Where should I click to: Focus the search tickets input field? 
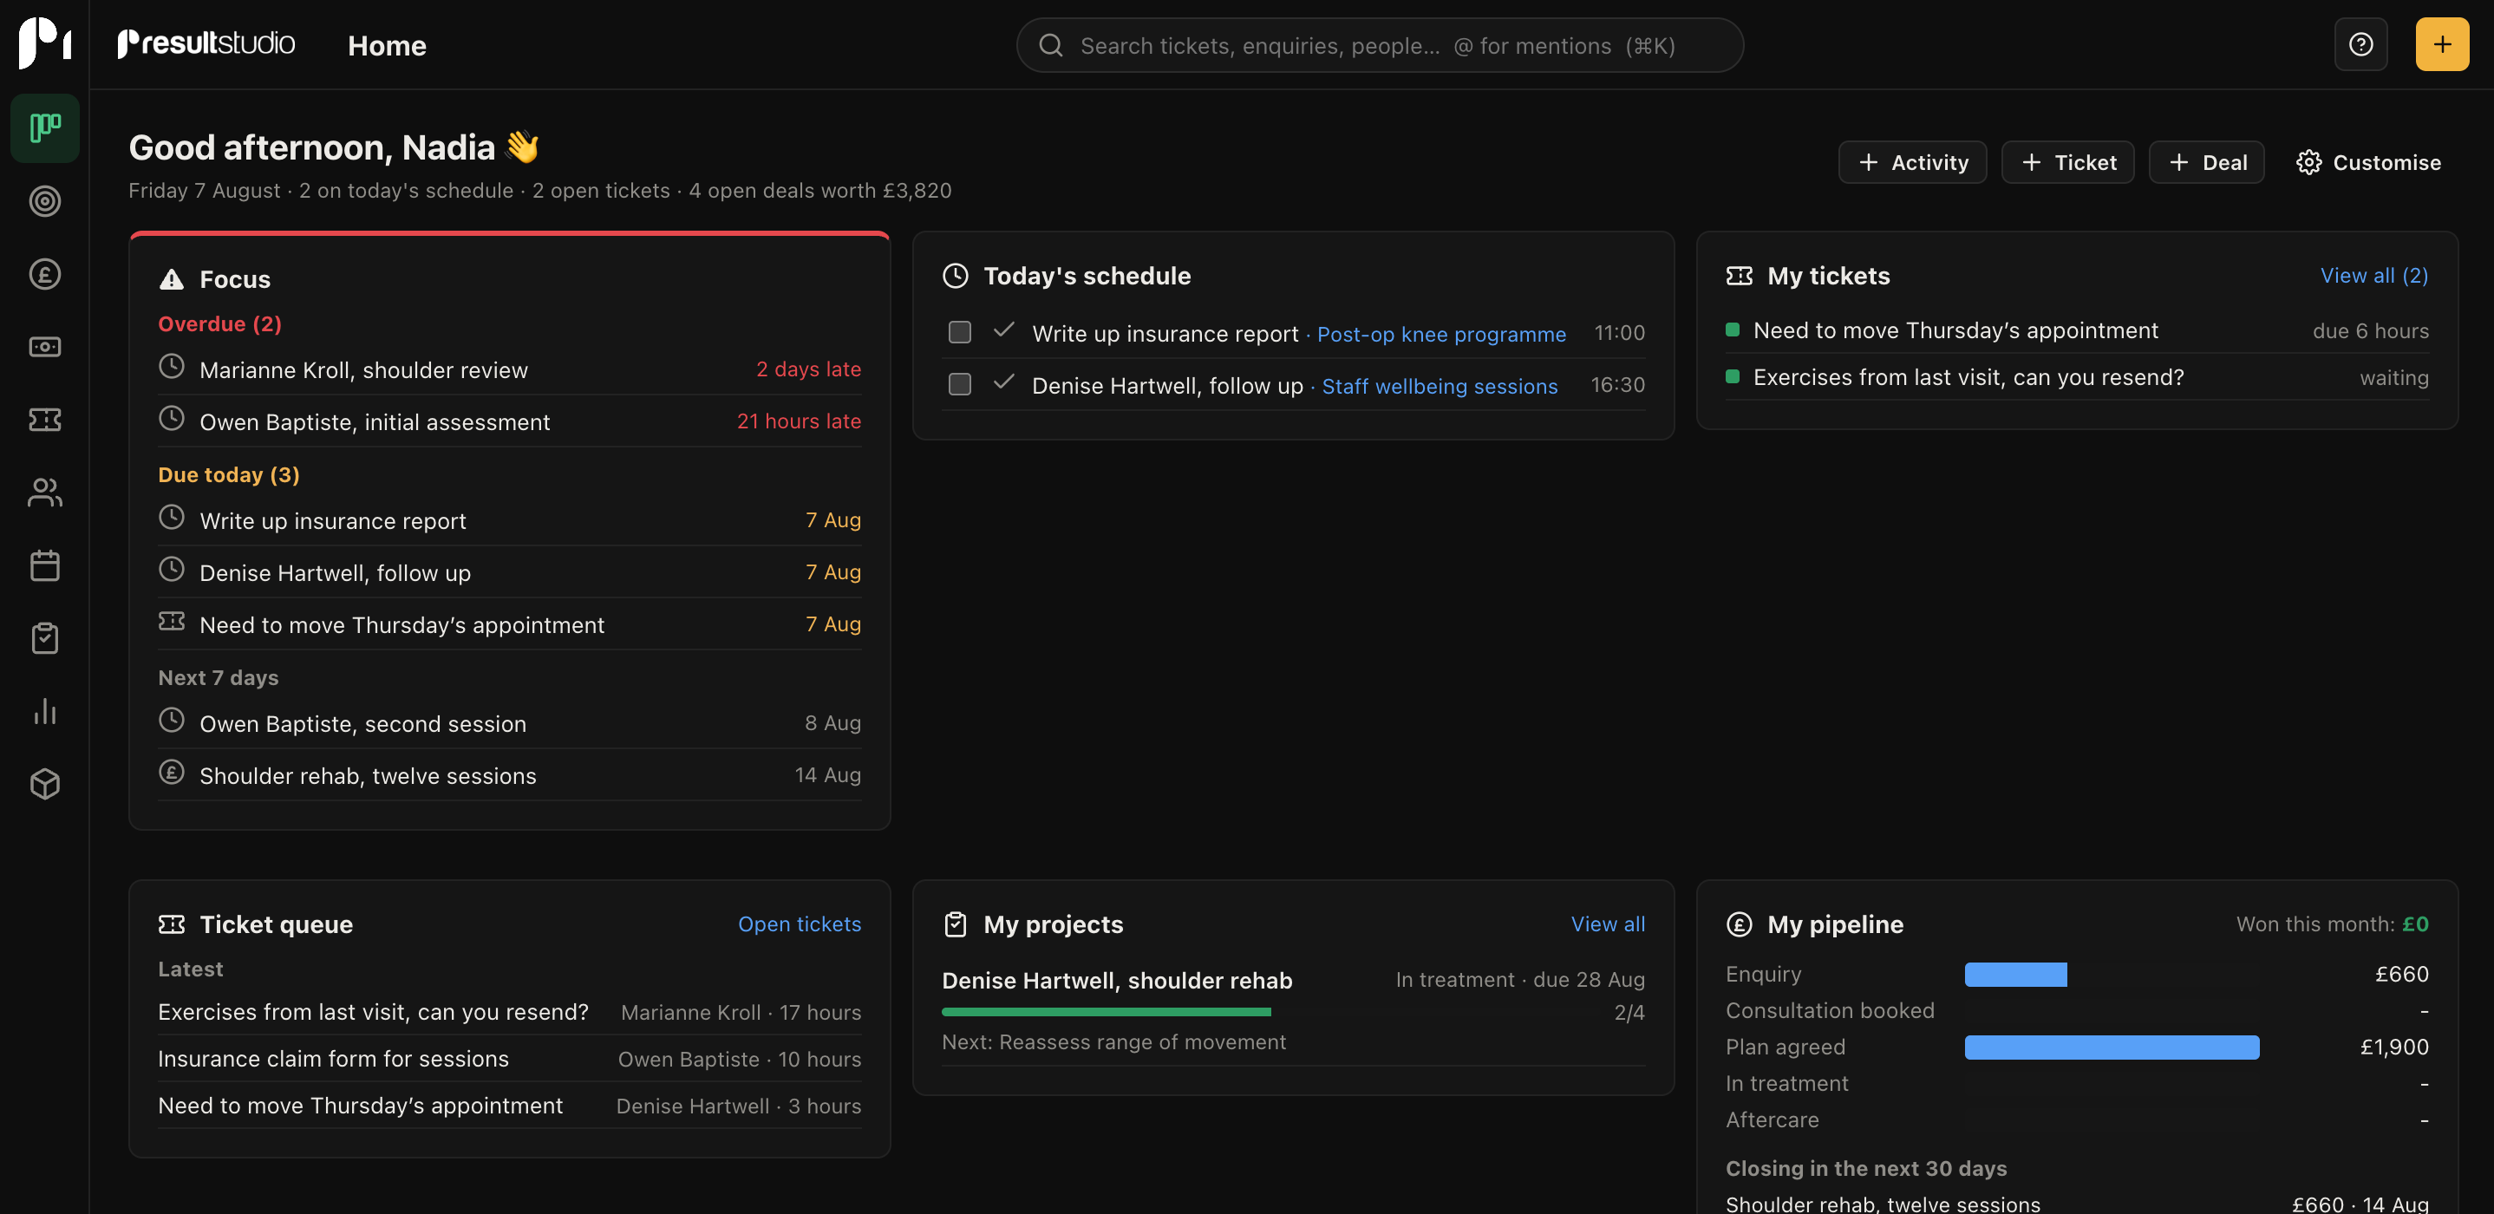point(1380,45)
